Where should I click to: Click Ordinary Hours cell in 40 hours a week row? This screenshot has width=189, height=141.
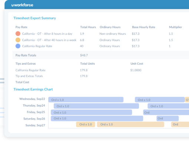point(110,40)
